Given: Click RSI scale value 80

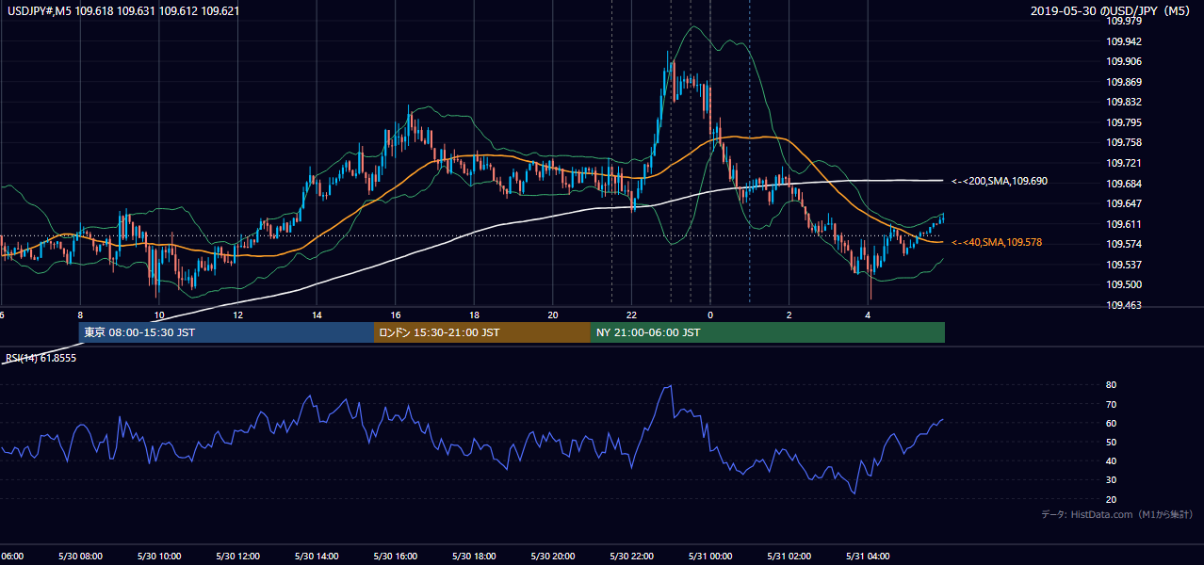Looking at the screenshot, I should pos(1111,385).
